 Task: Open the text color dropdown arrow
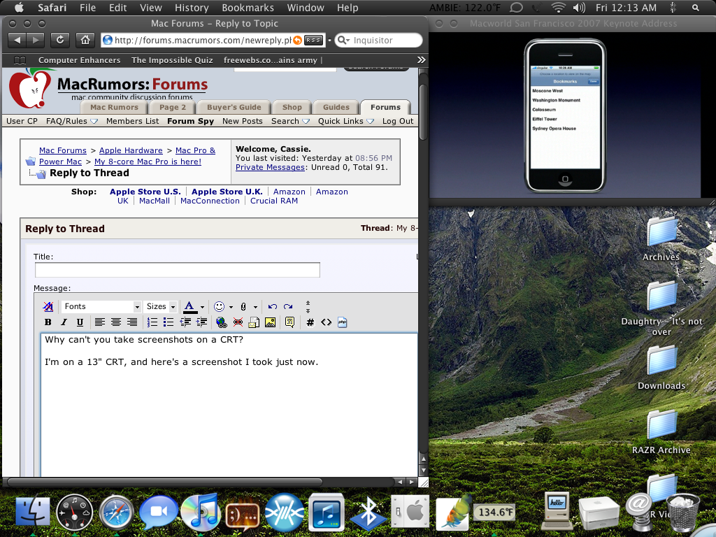pyautogui.click(x=202, y=308)
